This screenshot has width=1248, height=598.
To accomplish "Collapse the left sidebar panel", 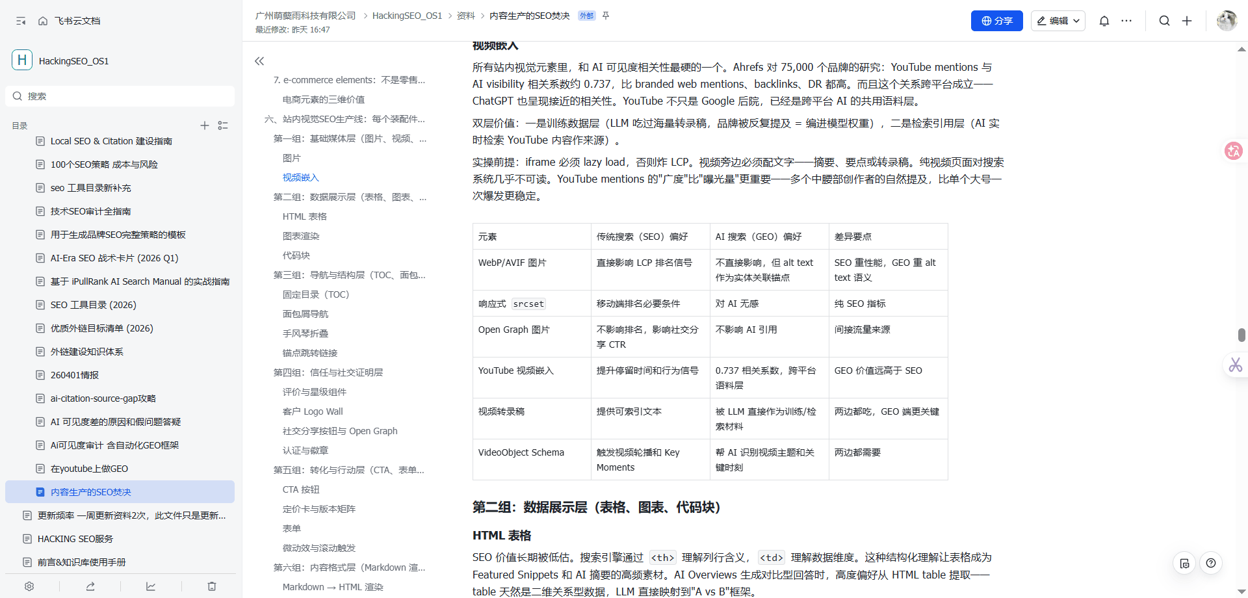I will [21, 21].
